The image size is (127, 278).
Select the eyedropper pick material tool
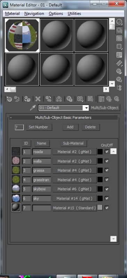tap(33, 108)
